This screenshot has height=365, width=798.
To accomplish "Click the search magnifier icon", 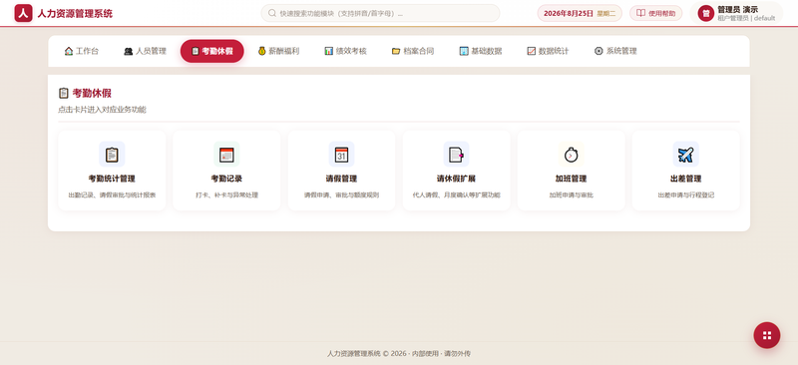I will 272,13.
